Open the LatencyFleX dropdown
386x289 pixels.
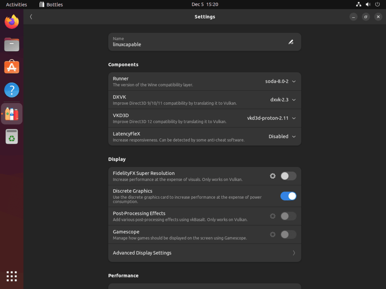pos(282,136)
